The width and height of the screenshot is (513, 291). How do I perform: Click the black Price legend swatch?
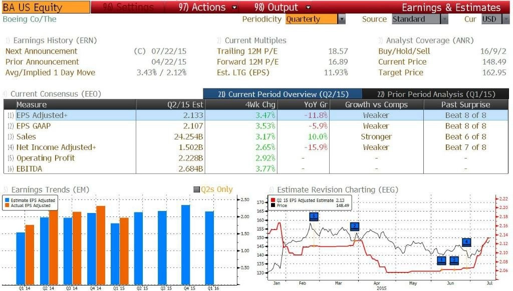click(273, 205)
